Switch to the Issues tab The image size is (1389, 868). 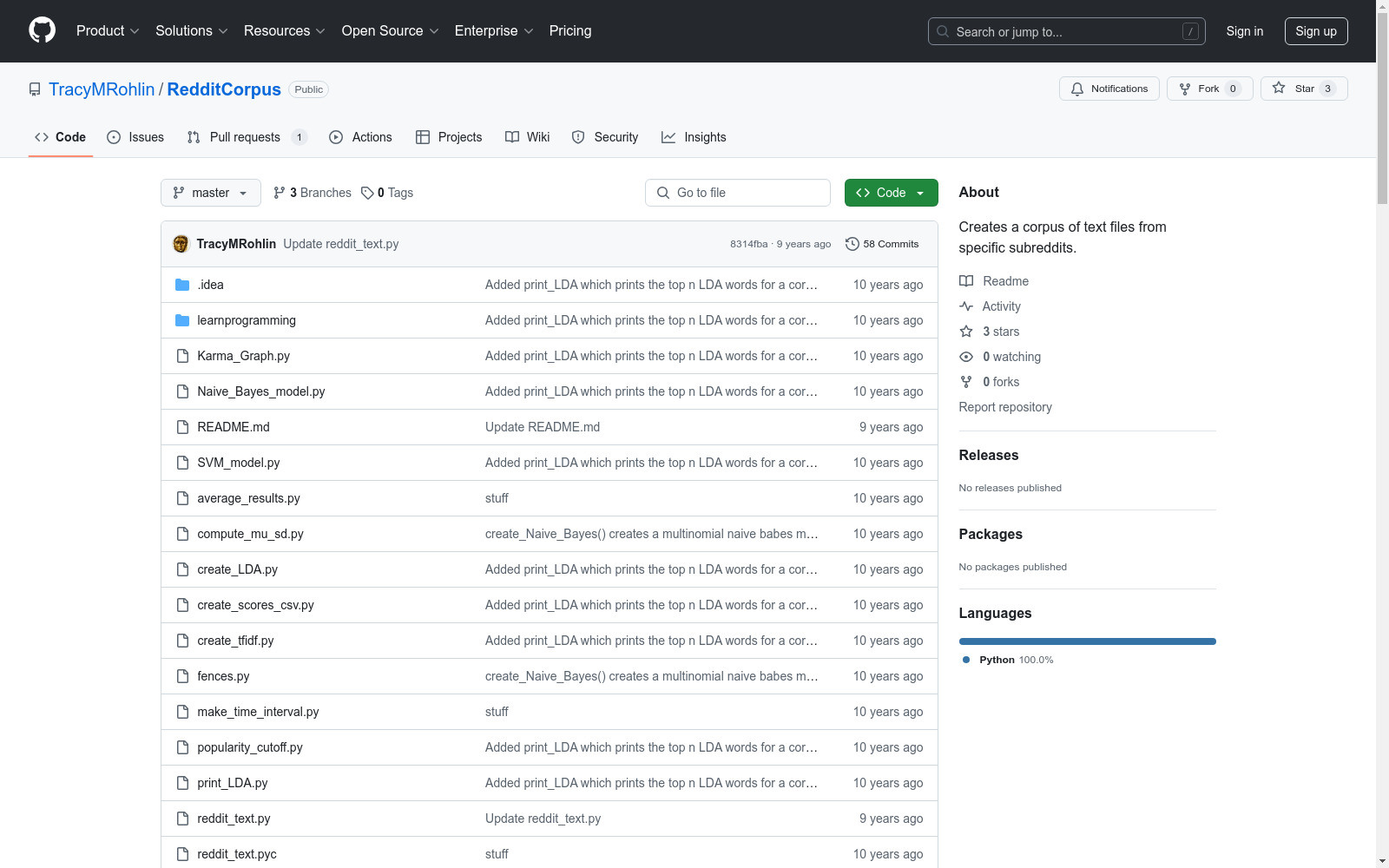point(135,137)
